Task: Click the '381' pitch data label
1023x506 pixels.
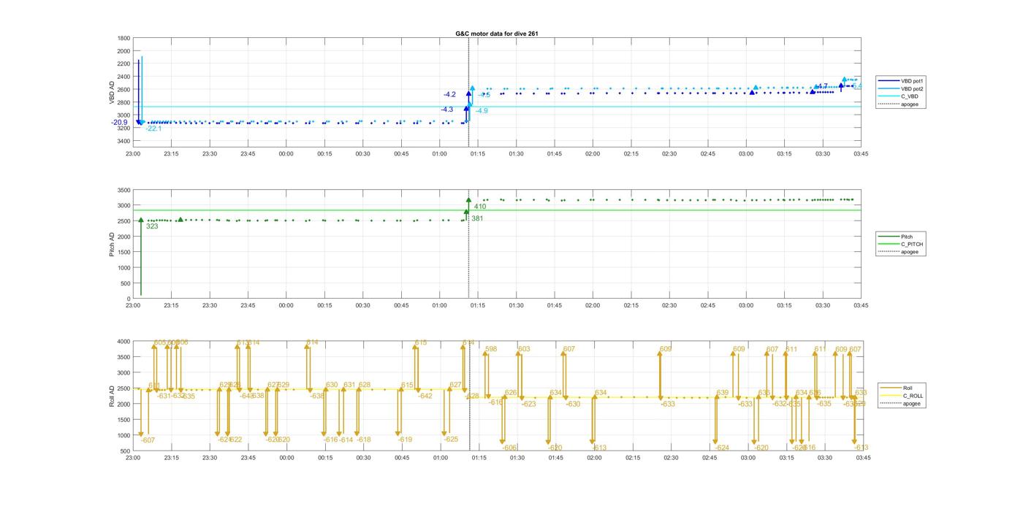Action: (477, 218)
